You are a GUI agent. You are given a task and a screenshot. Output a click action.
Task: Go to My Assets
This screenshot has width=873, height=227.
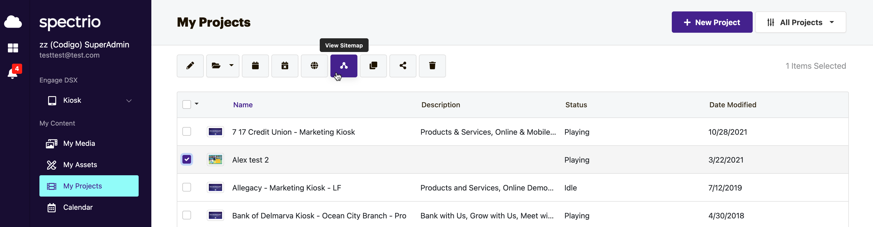click(89, 165)
